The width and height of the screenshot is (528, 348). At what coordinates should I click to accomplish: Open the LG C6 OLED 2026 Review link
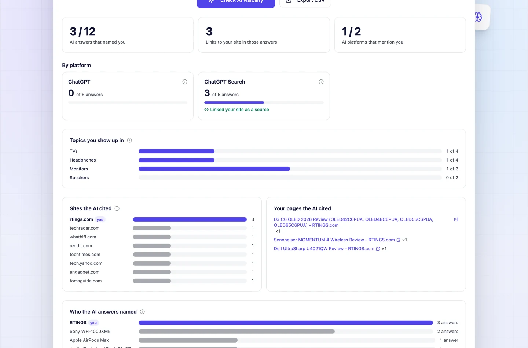click(353, 222)
